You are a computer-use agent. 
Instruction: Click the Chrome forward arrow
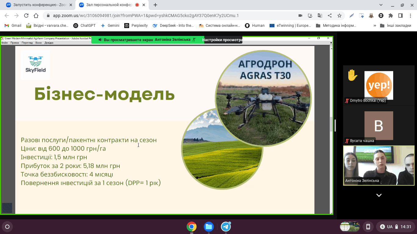tap(16, 16)
